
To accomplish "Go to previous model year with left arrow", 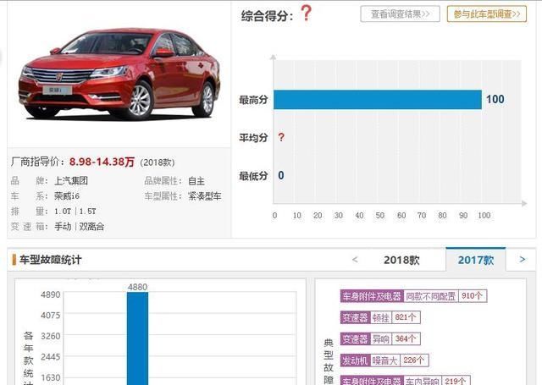I will (355, 259).
